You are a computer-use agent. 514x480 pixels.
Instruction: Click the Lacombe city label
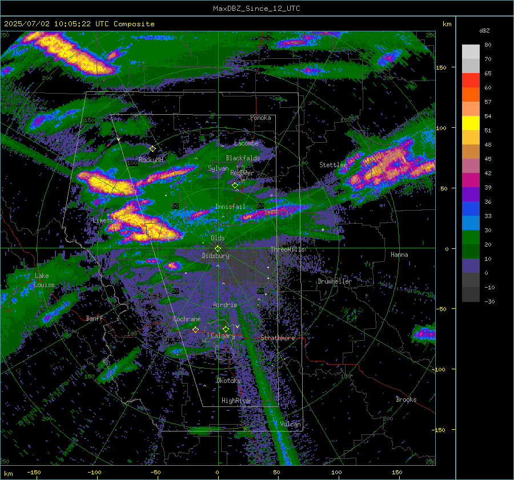click(246, 143)
